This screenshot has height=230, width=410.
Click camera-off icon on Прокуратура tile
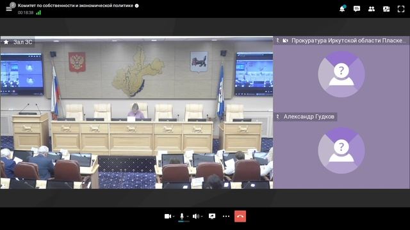(285, 41)
